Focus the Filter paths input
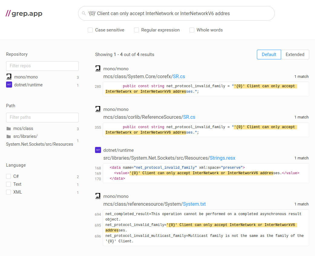The image size is (315, 256). coord(42,118)
